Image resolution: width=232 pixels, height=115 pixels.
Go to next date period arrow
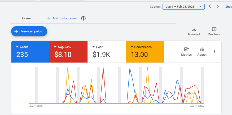(x=218, y=6)
